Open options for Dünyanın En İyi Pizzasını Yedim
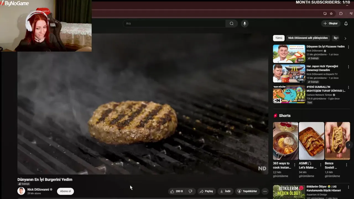This screenshot has width=354, height=199. [x=348, y=47]
